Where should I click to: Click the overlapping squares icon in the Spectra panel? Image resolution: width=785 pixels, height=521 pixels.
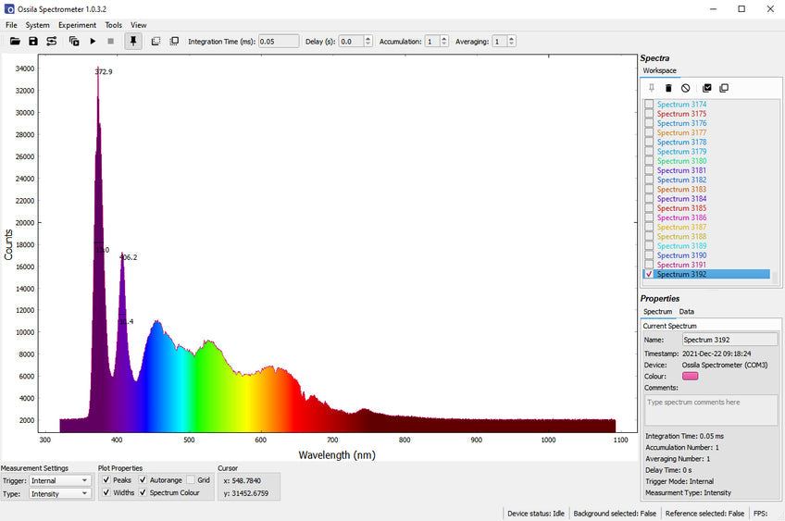pyautogui.click(x=724, y=88)
